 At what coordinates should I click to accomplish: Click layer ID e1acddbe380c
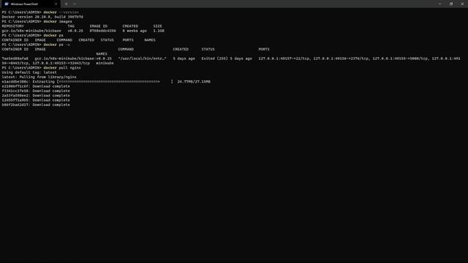[15, 82]
